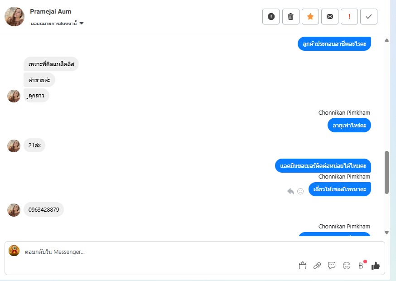Mark conversation as spam with exclamation icon
This screenshot has height=281, width=396.
click(x=271, y=17)
